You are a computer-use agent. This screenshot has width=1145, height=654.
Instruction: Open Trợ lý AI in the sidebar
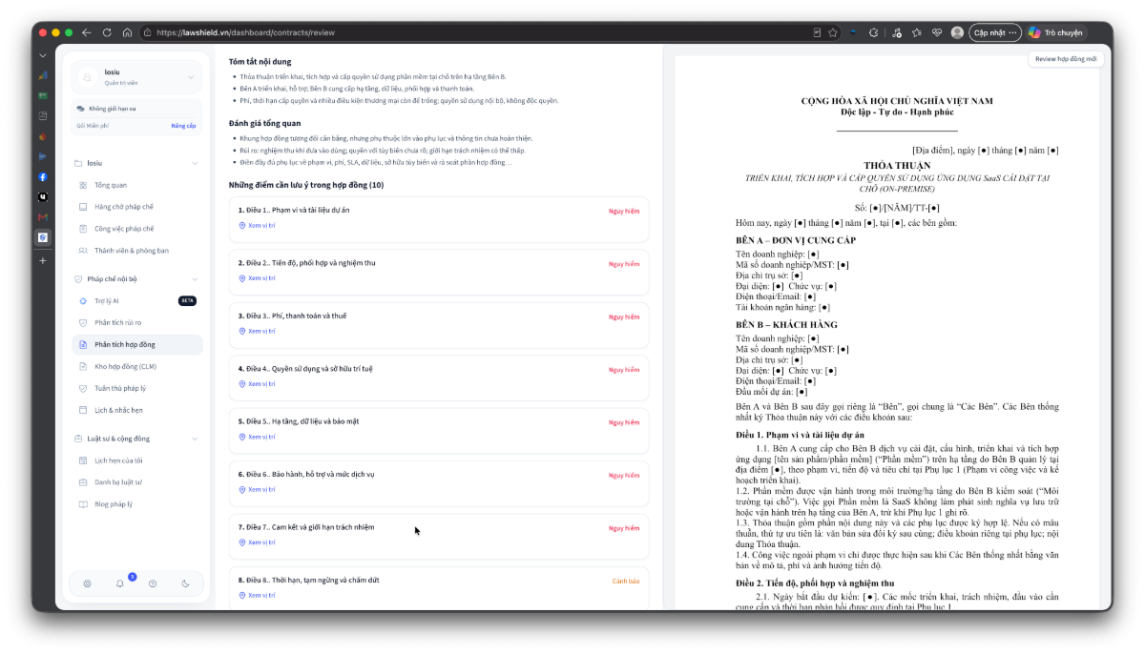coord(136,300)
